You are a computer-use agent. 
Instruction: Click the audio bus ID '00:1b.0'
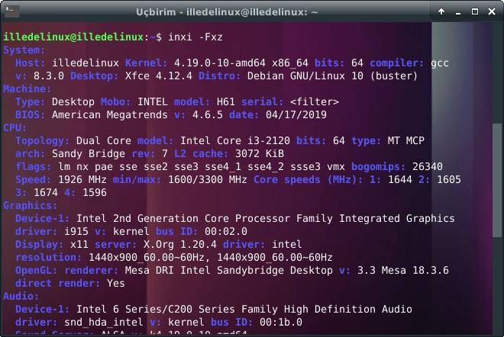(281, 323)
